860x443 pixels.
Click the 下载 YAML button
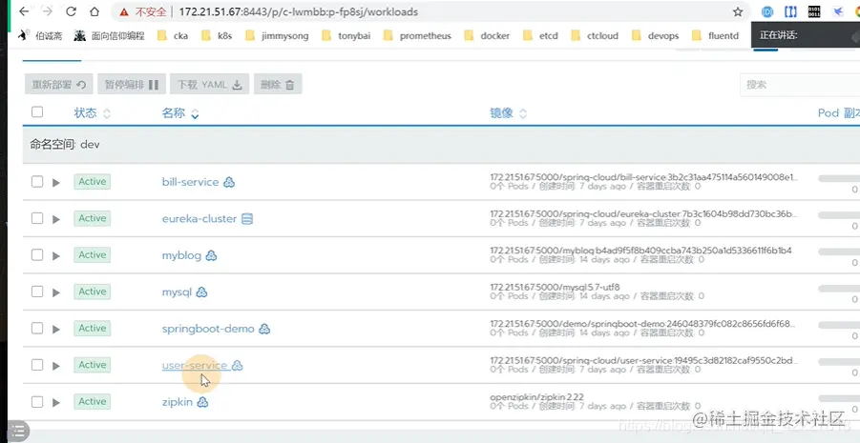click(210, 85)
